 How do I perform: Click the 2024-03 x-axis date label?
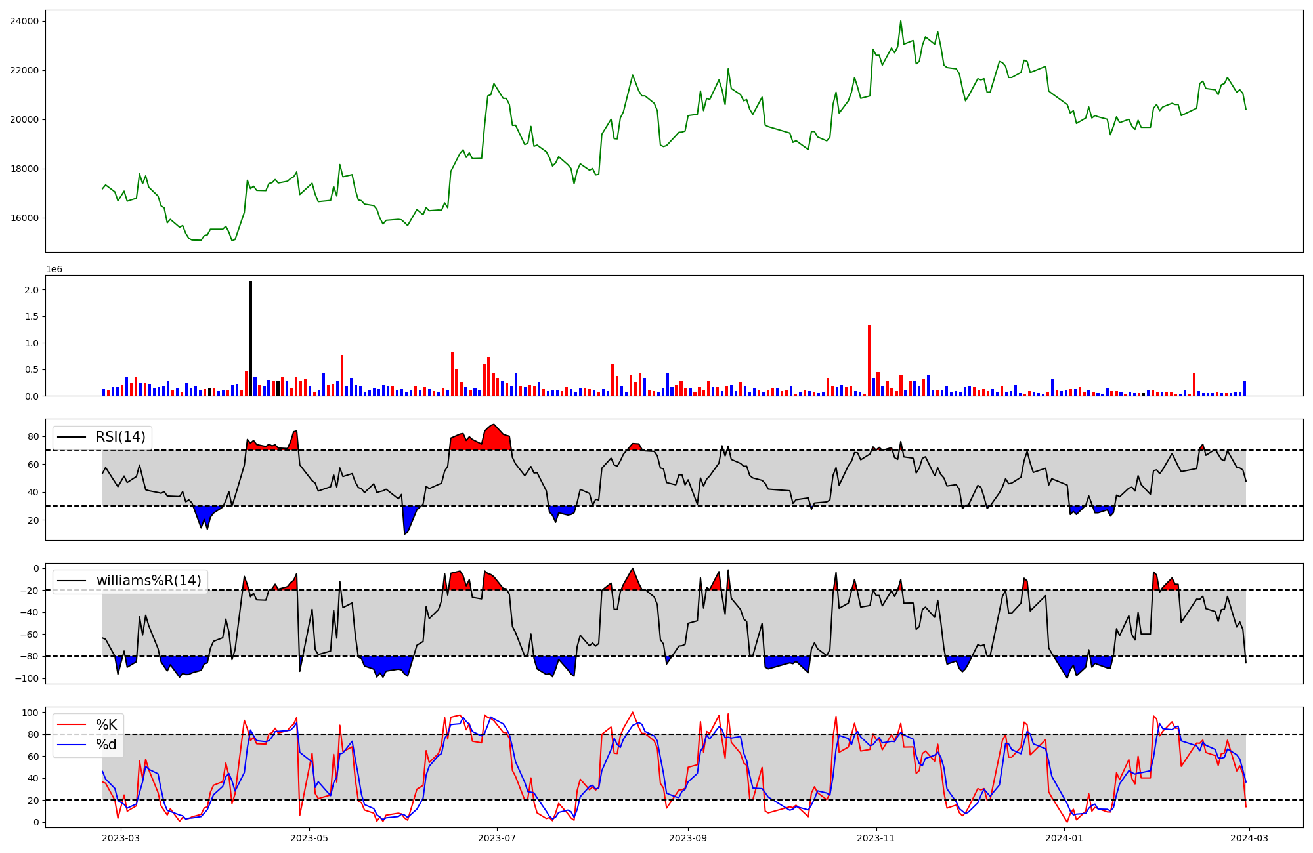tap(1249, 838)
